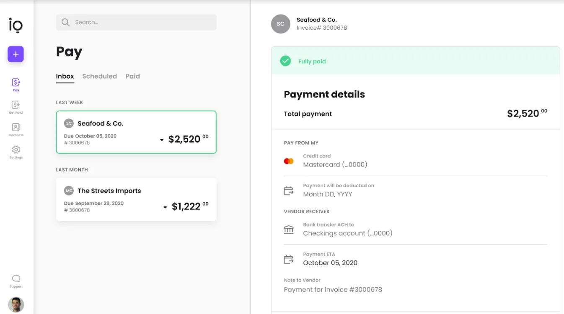
Task: Select the Pay icon in the sidebar
Action: [16, 82]
